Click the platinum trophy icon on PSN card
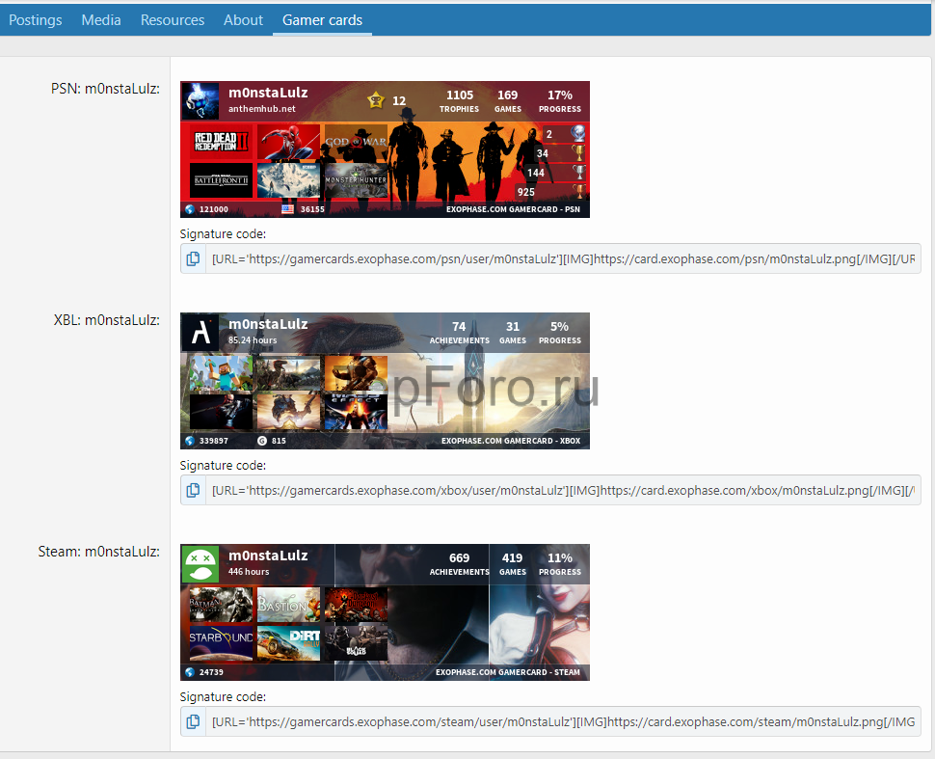Viewport: 935px width, 759px height. pyautogui.click(x=579, y=135)
